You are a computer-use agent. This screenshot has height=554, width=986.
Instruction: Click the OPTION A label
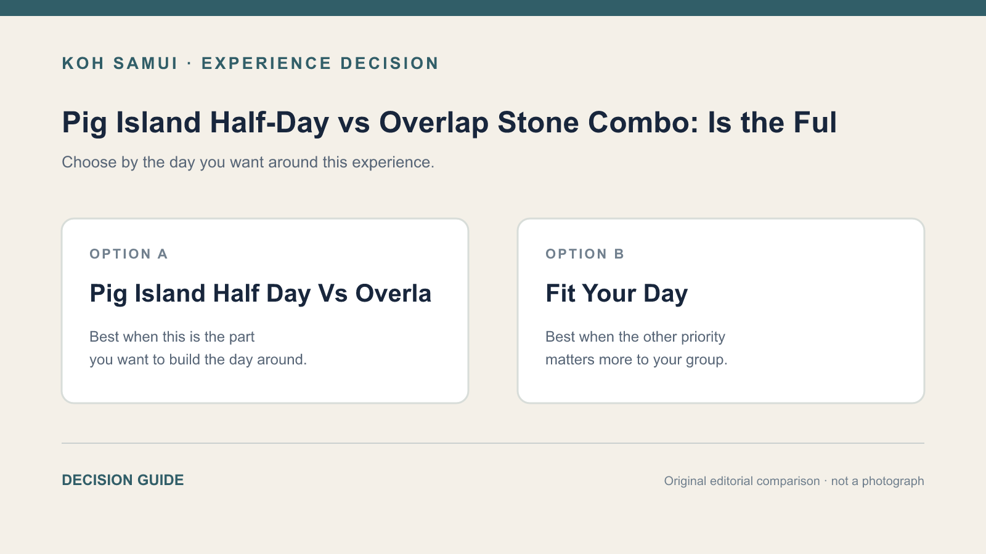tap(128, 254)
